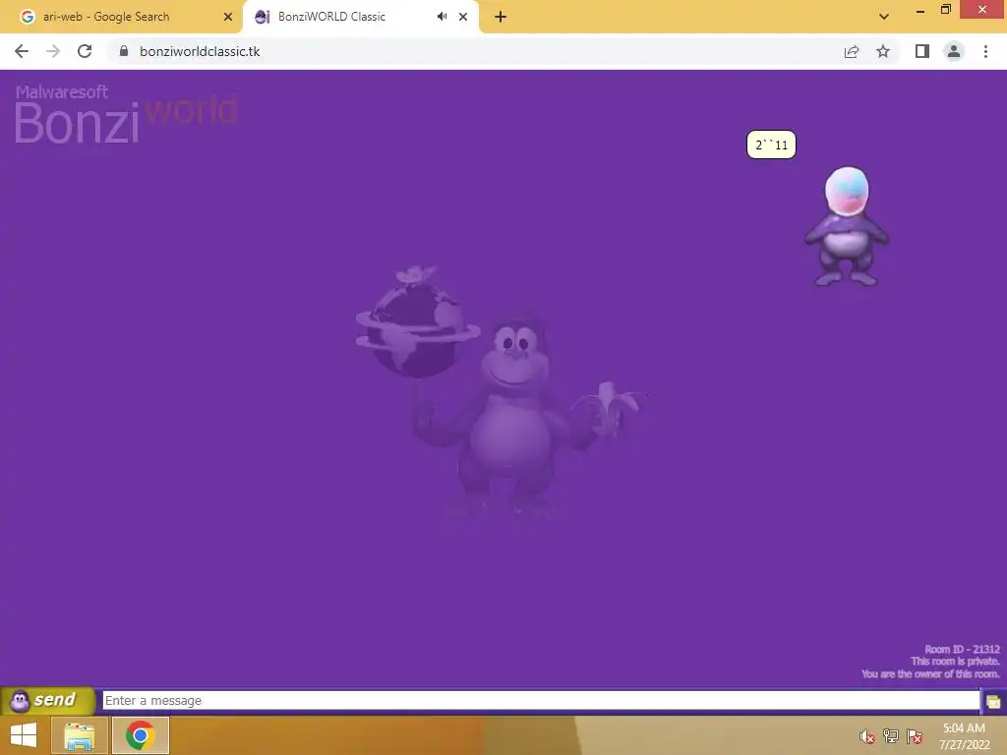Screen dimensions: 1007x755
Task: Open the Chrome profile avatar
Action: (954, 51)
